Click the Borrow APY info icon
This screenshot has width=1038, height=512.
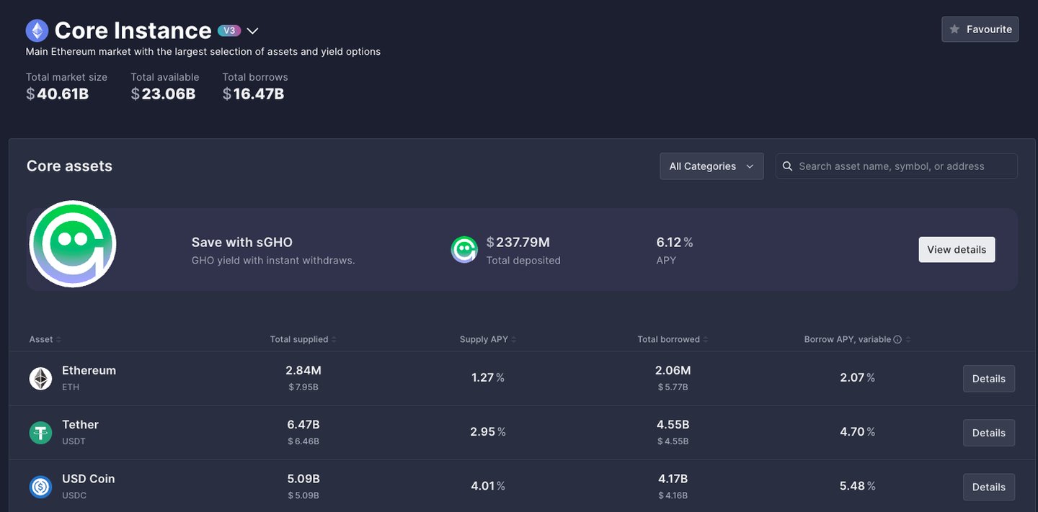click(897, 339)
